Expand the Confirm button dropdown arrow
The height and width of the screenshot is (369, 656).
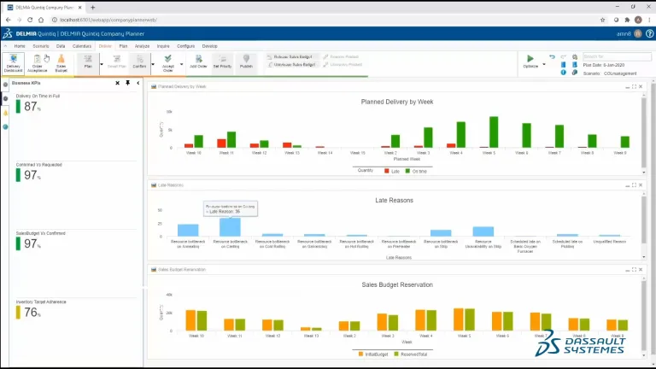click(153, 64)
